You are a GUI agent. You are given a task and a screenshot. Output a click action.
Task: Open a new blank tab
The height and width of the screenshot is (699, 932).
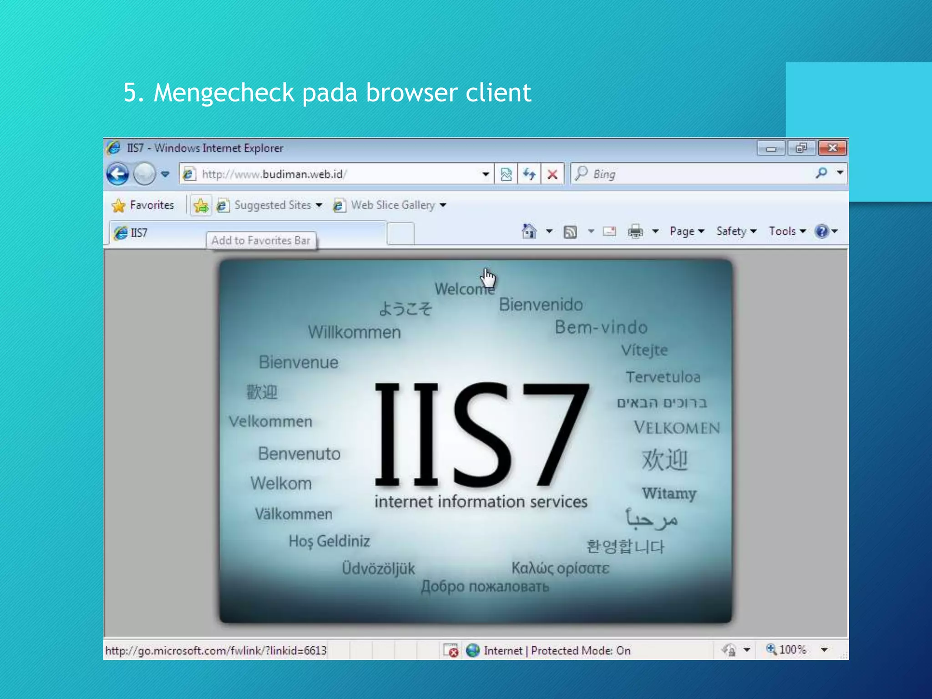click(x=400, y=233)
